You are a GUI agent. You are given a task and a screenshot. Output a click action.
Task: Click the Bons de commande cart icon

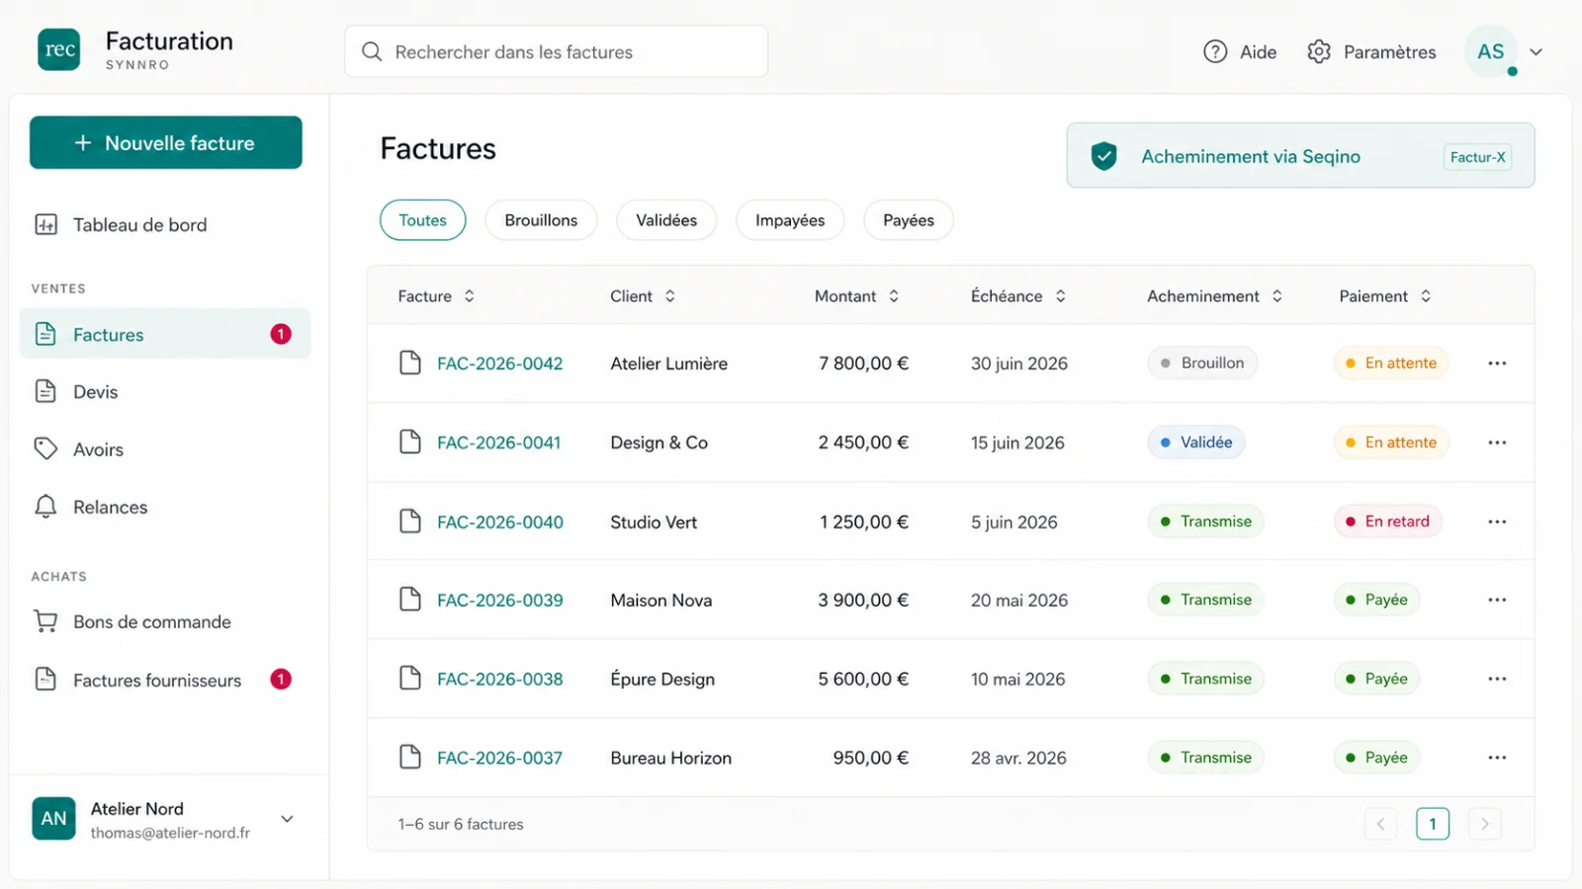click(45, 621)
